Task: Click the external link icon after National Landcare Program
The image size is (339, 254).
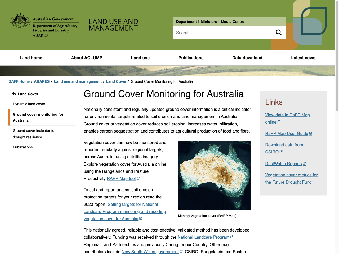Action: click(x=232, y=237)
